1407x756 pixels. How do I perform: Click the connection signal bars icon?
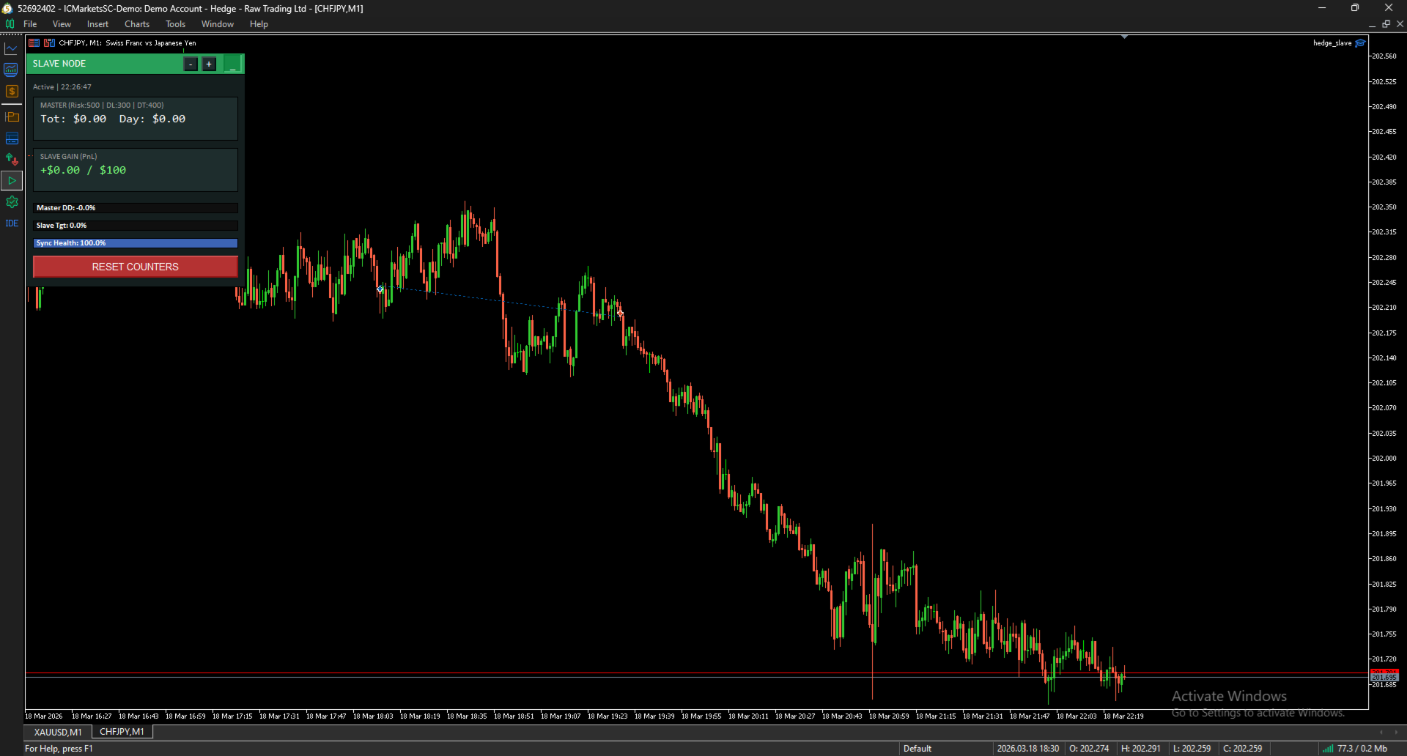coord(1328,749)
